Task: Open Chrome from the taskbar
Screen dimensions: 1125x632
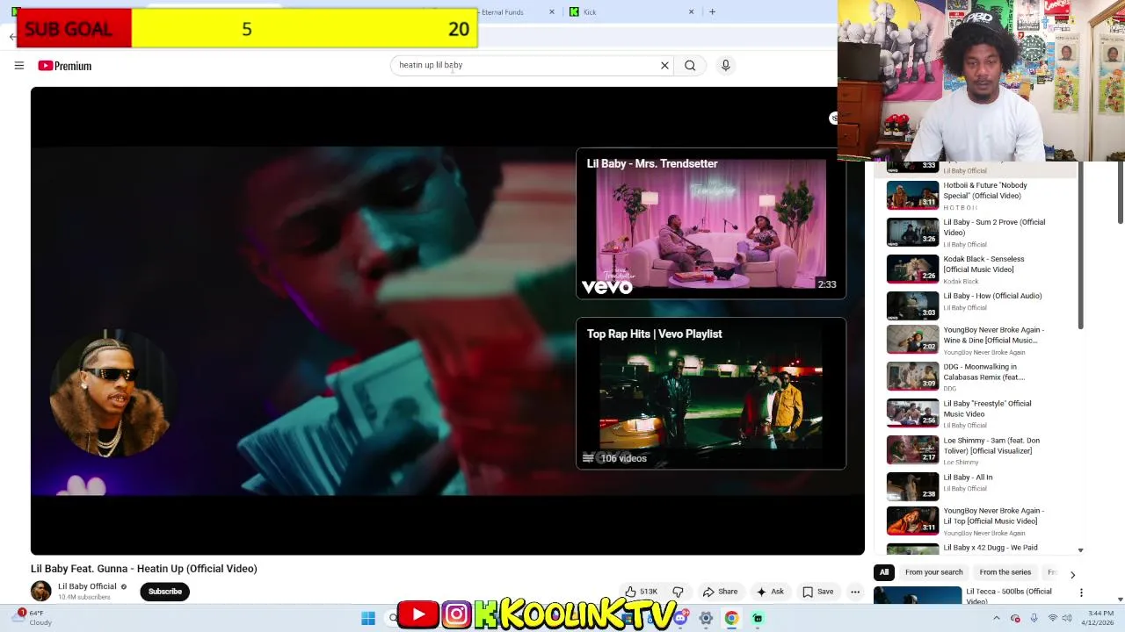Action: tap(731, 618)
